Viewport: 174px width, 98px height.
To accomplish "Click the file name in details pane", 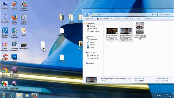I will pos(116,78).
